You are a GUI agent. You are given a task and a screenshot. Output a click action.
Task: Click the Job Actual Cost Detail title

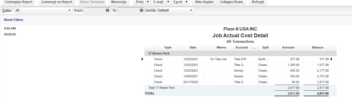click(240, 35)
